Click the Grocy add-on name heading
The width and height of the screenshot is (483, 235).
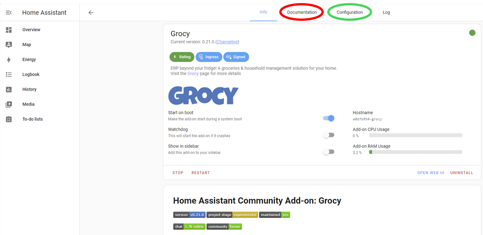pyautogui.click(x=180, y=34)
